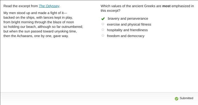The width and height of the screenshot is (198, 105).
Task: Click the green Submitted status check icon
Action: (x=176, y=99)
